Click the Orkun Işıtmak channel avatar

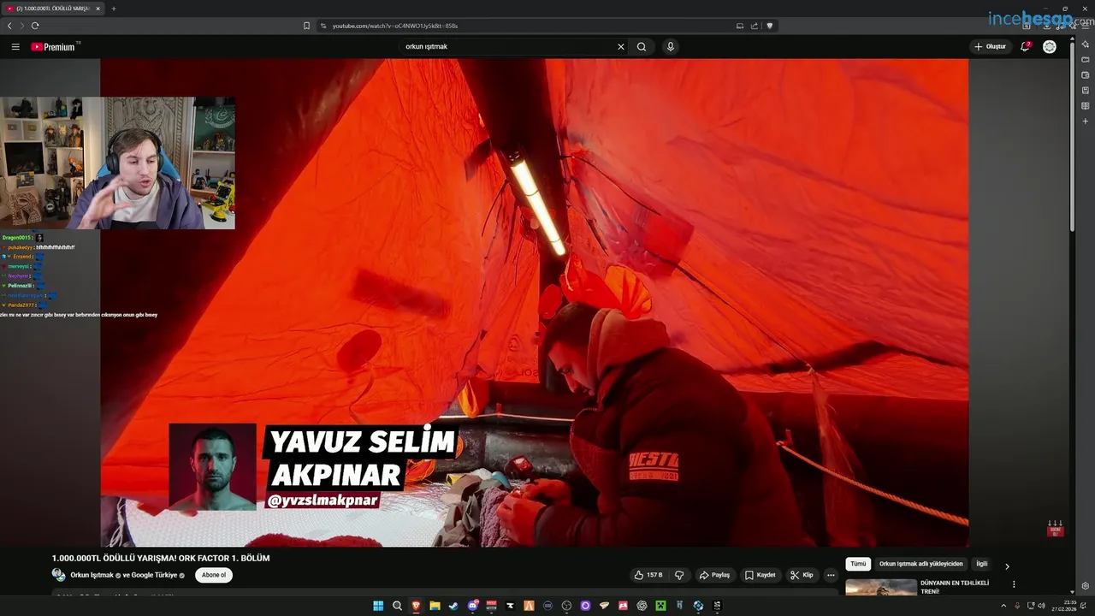pos(59,575)
